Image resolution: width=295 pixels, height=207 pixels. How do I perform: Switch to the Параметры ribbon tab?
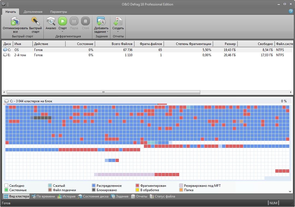pos(58,12)
